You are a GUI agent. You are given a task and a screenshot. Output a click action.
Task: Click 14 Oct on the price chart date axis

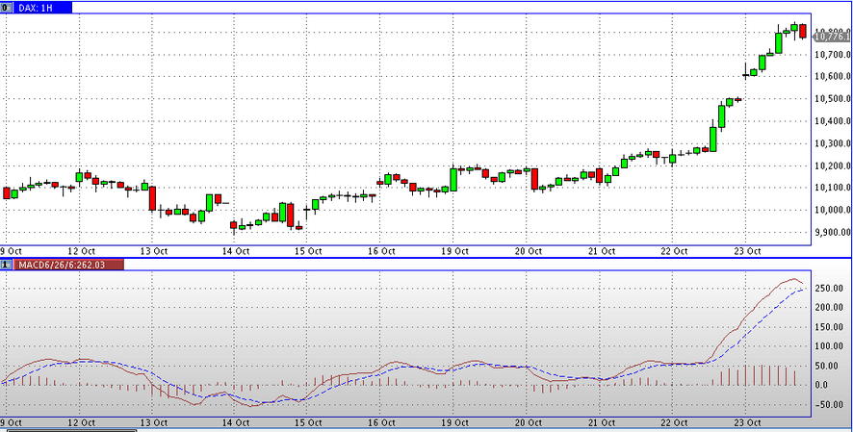[235, 251]
